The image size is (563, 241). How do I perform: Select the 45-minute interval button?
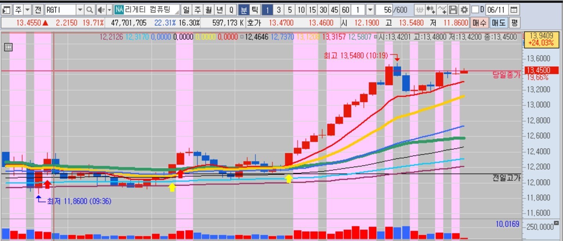tap(334, 9)
